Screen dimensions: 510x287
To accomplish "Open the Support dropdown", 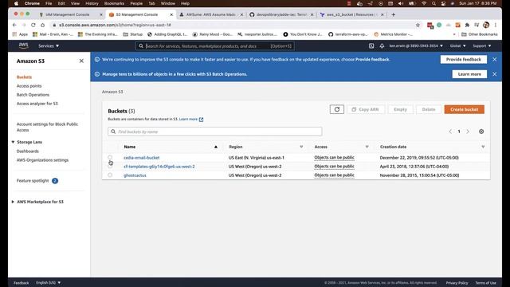I will coord(481,46).
